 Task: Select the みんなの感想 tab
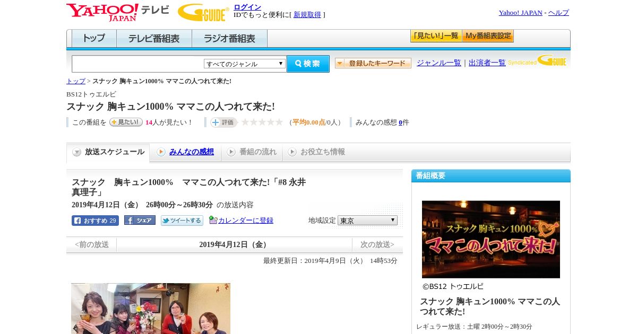click(x=186, y=152)
